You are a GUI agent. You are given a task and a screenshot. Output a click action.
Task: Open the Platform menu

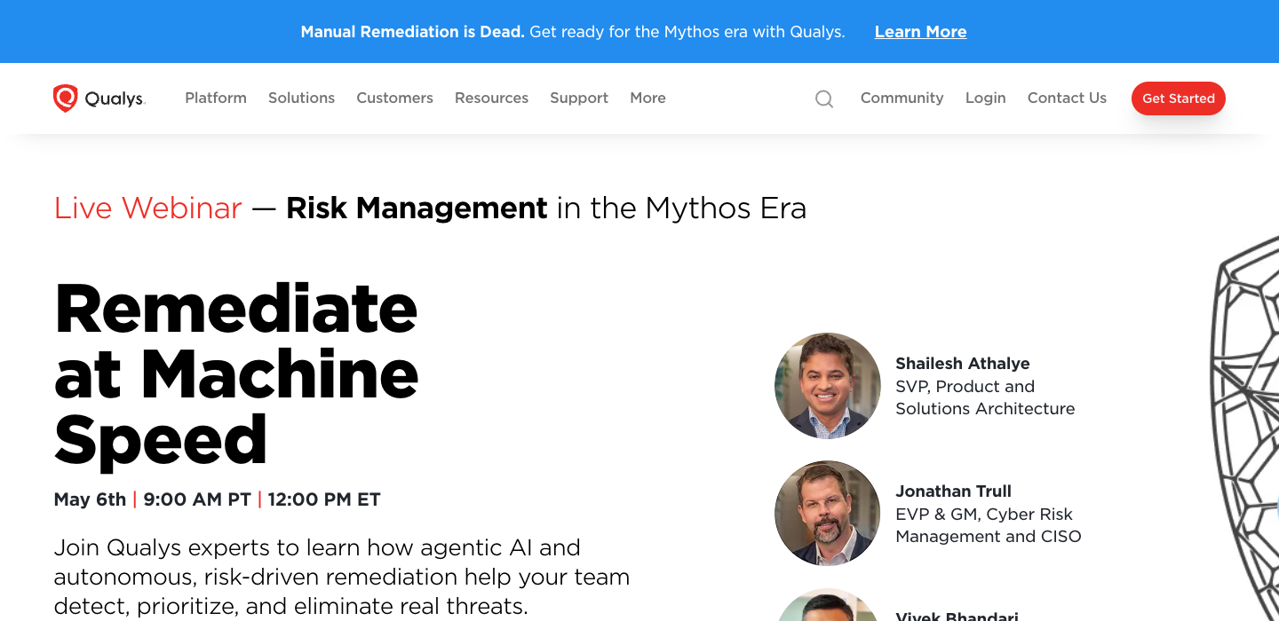(x=216, y=98)
